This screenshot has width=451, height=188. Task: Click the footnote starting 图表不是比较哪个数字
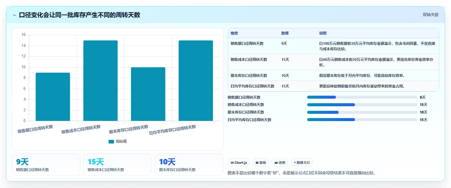(301, 173)
